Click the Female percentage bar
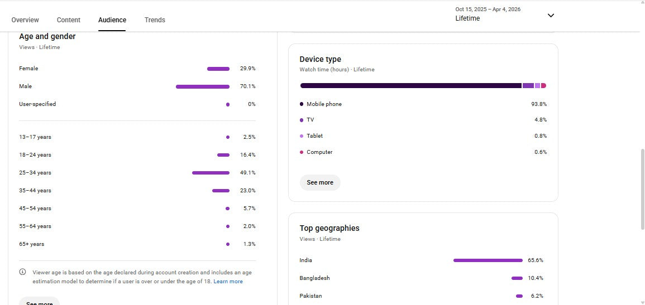 coord(218,69)
